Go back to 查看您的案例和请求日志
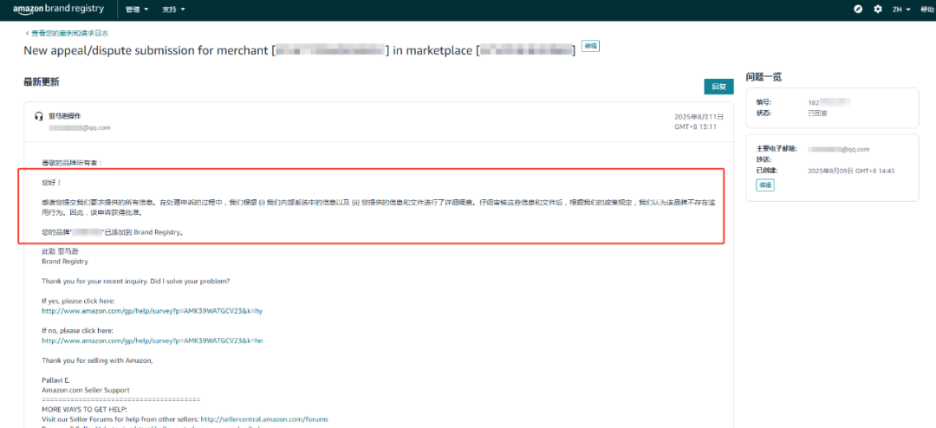Viewport: 936px width, 428px height. [x=66, y=33]
